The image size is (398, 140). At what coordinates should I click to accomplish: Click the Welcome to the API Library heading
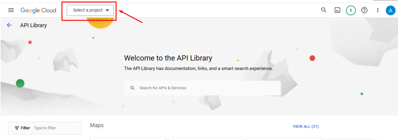[x=168, y=58]
